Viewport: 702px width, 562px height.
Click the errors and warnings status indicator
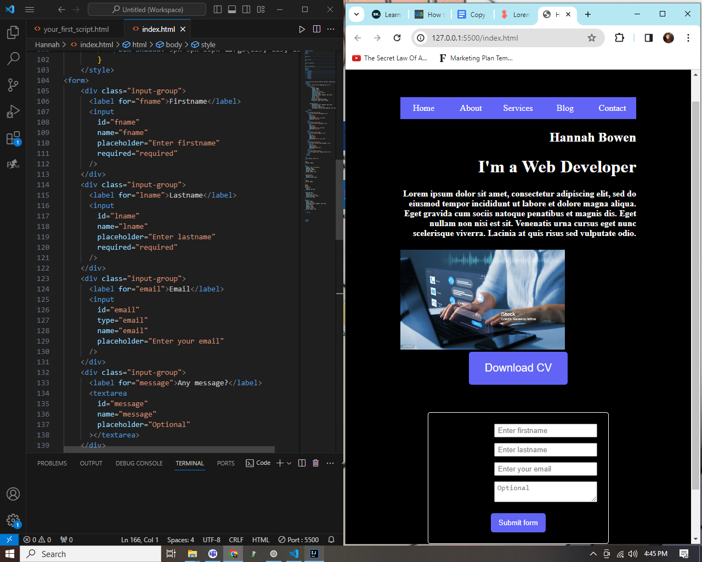click(x=37, y=539)
